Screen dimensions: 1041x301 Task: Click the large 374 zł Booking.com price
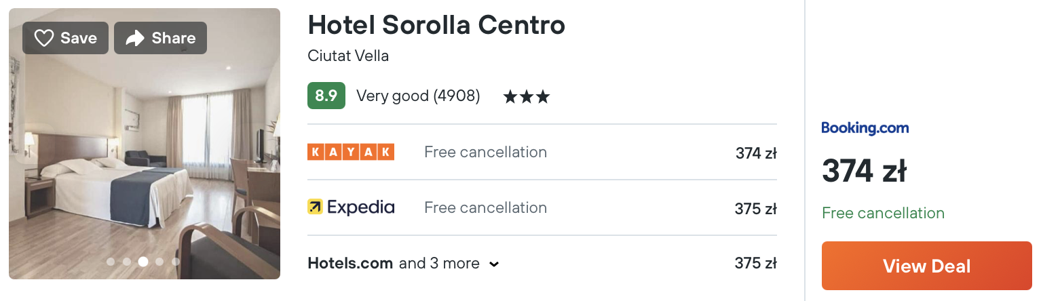coord(864,171)
